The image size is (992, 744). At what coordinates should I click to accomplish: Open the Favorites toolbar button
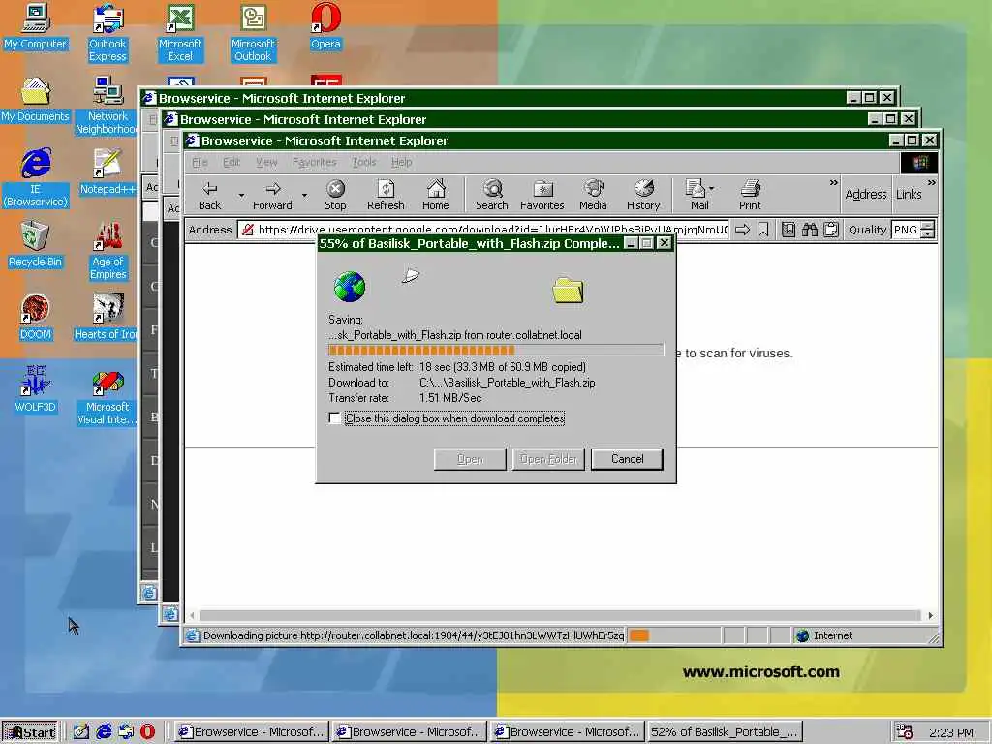click(x=542, y=195)
